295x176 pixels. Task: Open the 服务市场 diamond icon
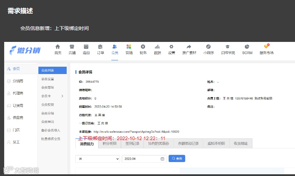click(x=266, y=46)
